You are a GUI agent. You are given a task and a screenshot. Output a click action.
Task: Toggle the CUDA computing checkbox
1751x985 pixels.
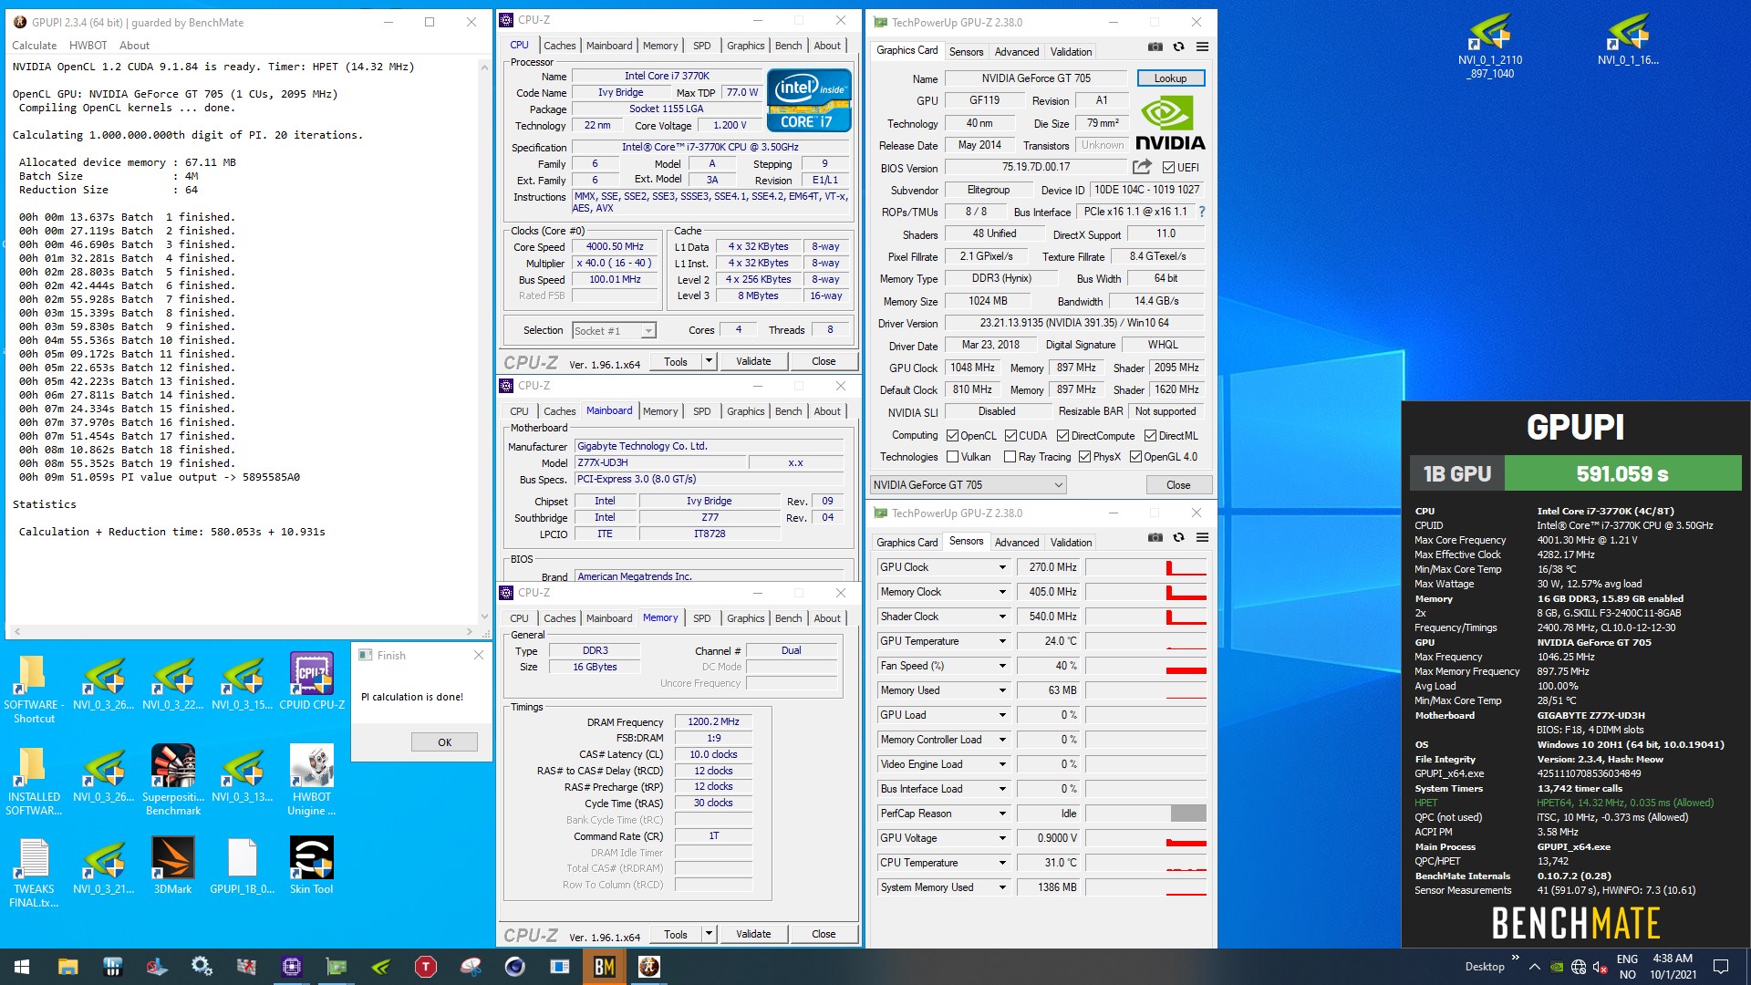pos(1010,436)
